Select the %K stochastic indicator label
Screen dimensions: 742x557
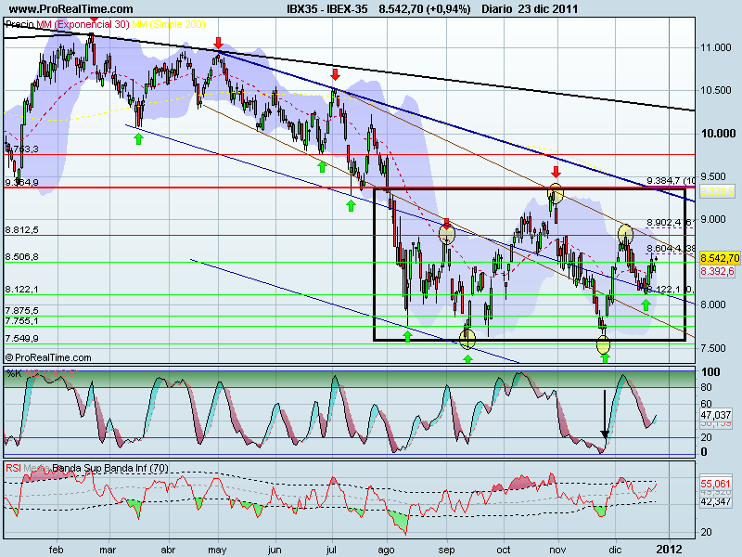13,374
